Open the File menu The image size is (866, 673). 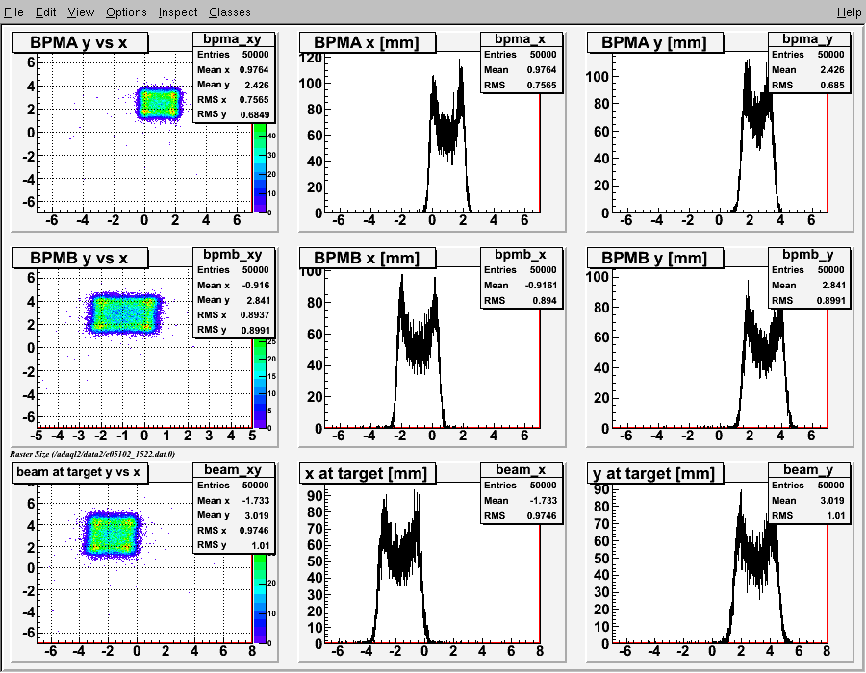[13, 12]
